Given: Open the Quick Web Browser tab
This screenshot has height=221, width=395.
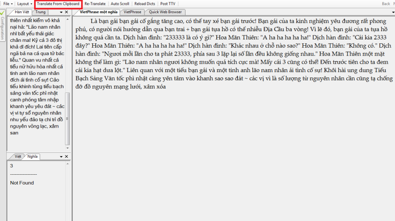Looking at the screenshot, I should click(166, 12).
